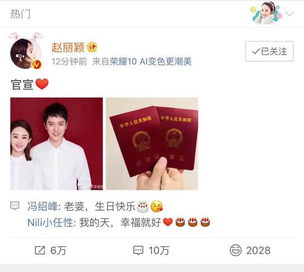Toggle the 已关注 follow button
The height and width of the screenshot is (272, 304).
point(270,51)
